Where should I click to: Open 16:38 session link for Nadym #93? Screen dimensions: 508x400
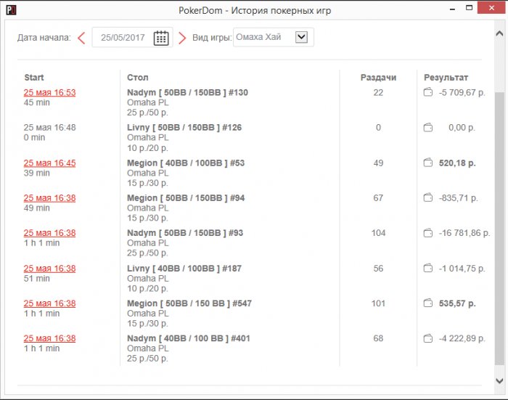coord(49,233)
